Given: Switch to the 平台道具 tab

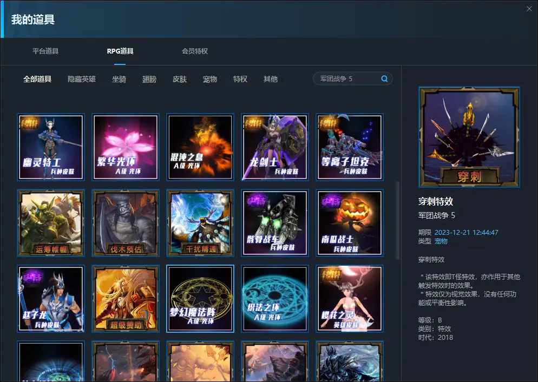Looking at the screenshot, I should click(x=45, y=51).
